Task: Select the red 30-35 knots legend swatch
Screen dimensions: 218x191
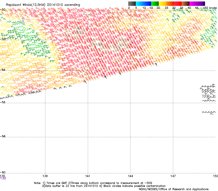Action: 178,4
